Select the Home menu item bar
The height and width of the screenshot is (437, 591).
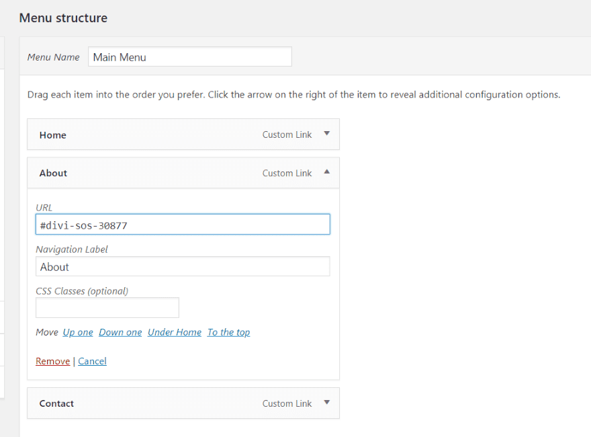(x=183, y=134)
